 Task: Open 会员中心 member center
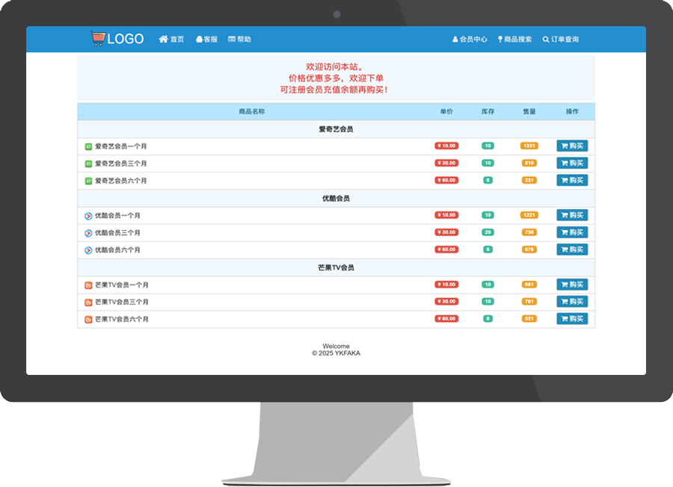pos(470,40)
